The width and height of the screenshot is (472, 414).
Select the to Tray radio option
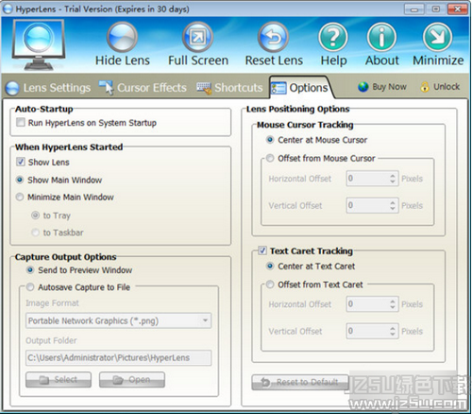pyautogui.click(x=35, y=216)
